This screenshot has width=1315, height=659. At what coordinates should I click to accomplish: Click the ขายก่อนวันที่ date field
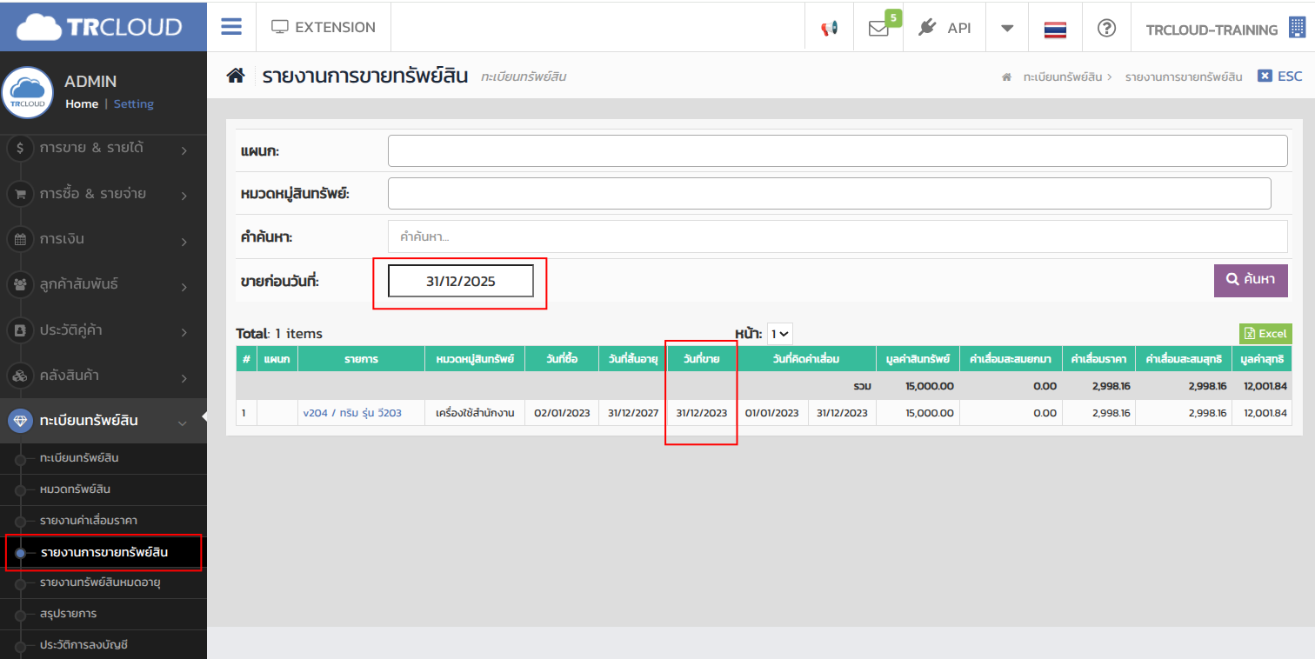pos(460,282)
